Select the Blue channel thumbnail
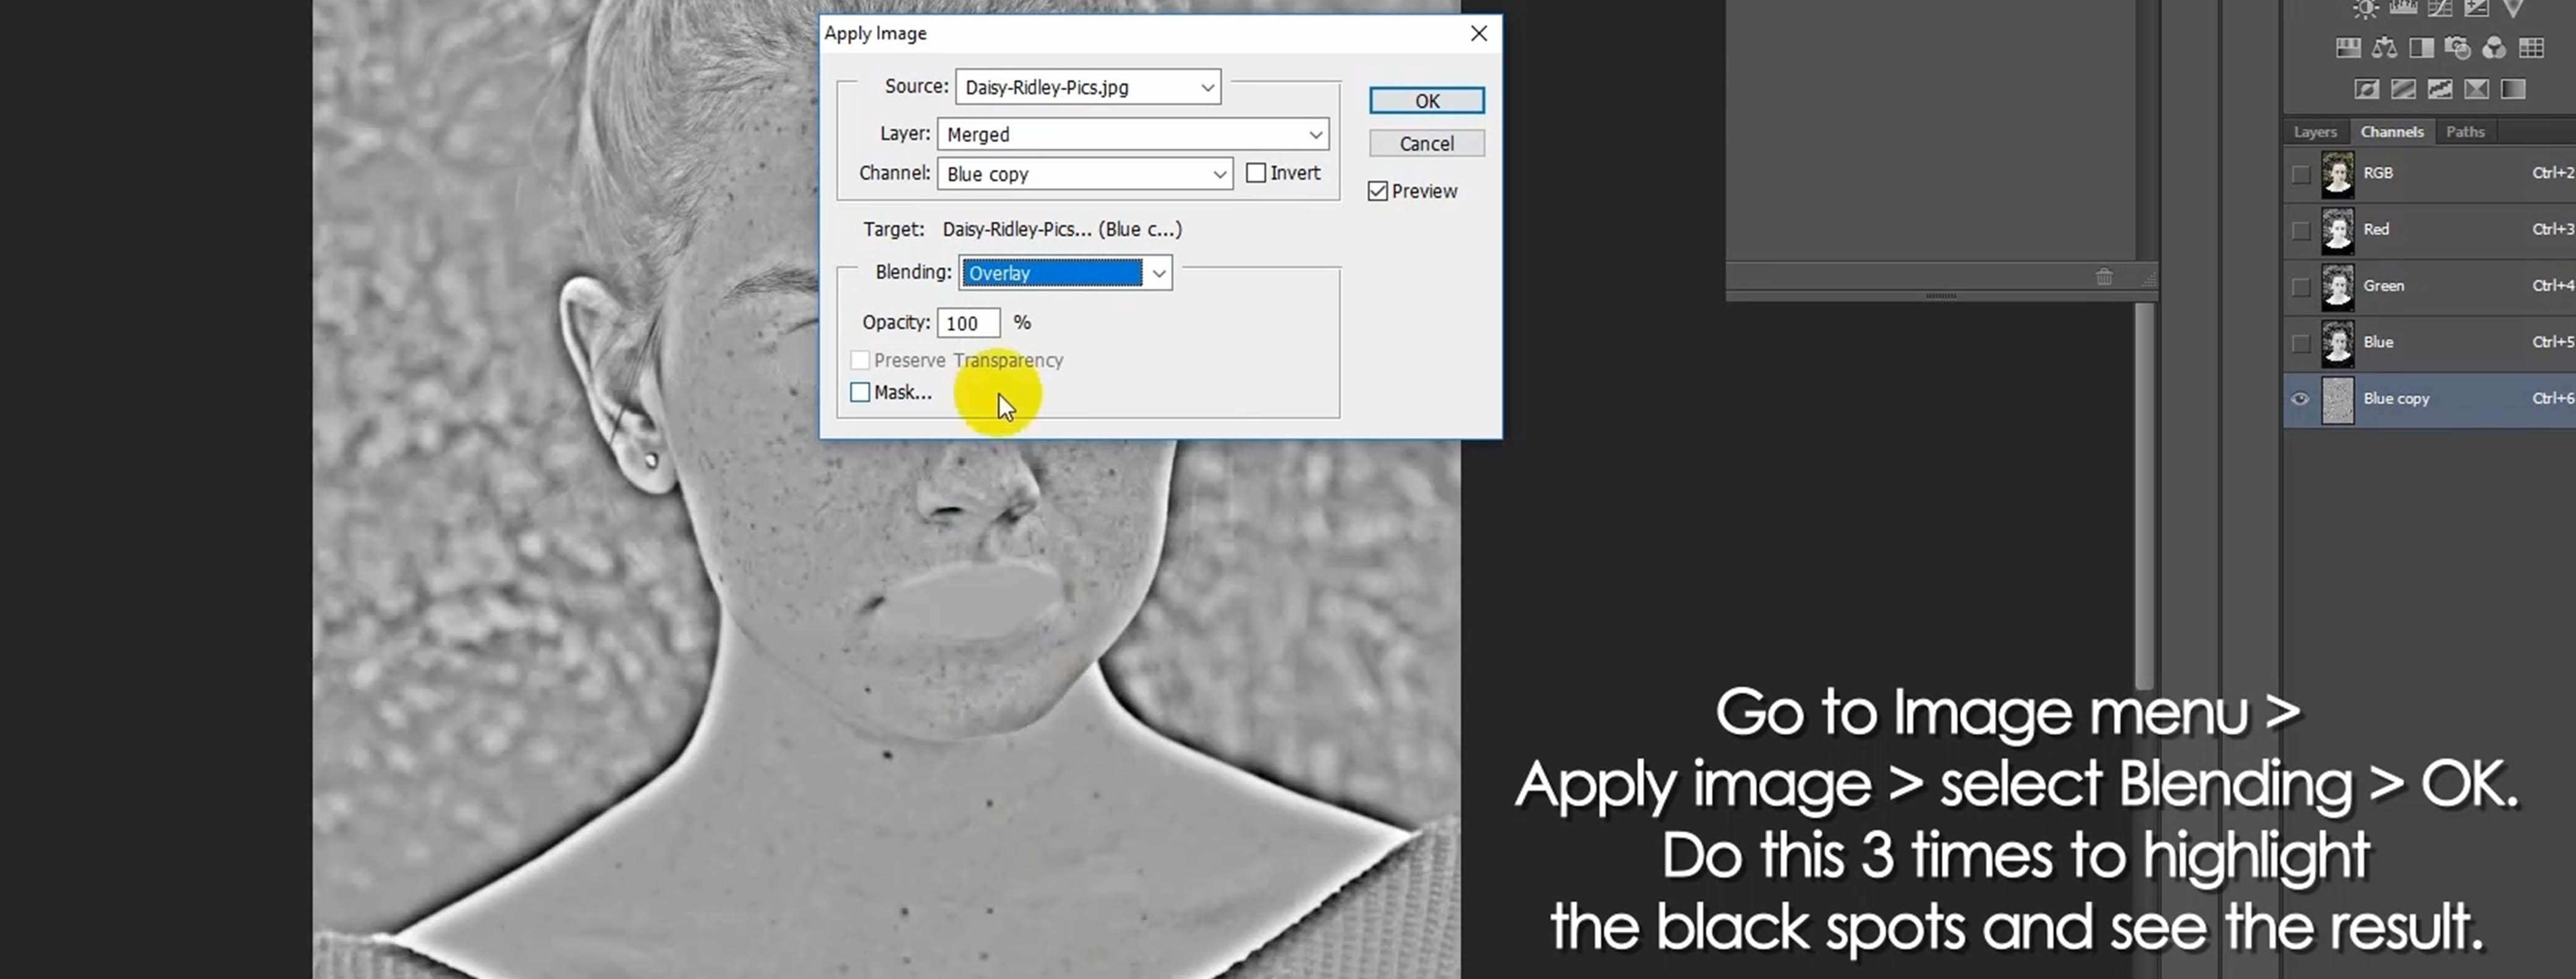Screen dimensions: 2576x979 2337,343
